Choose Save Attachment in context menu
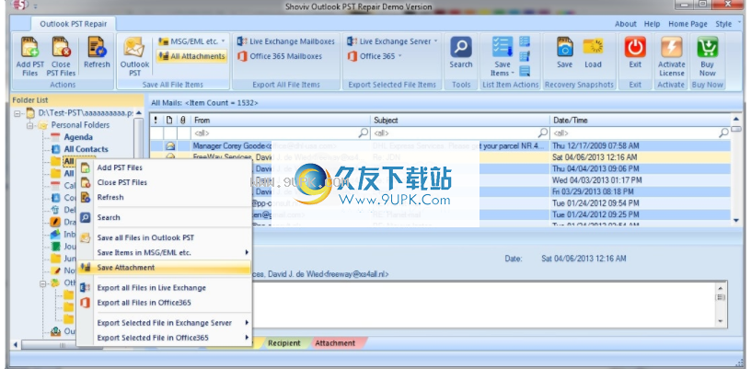751x369 pixels. coord(164,268)
